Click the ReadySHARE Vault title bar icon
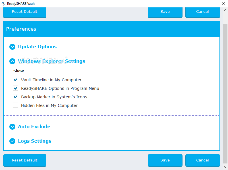 click(3, 4)
